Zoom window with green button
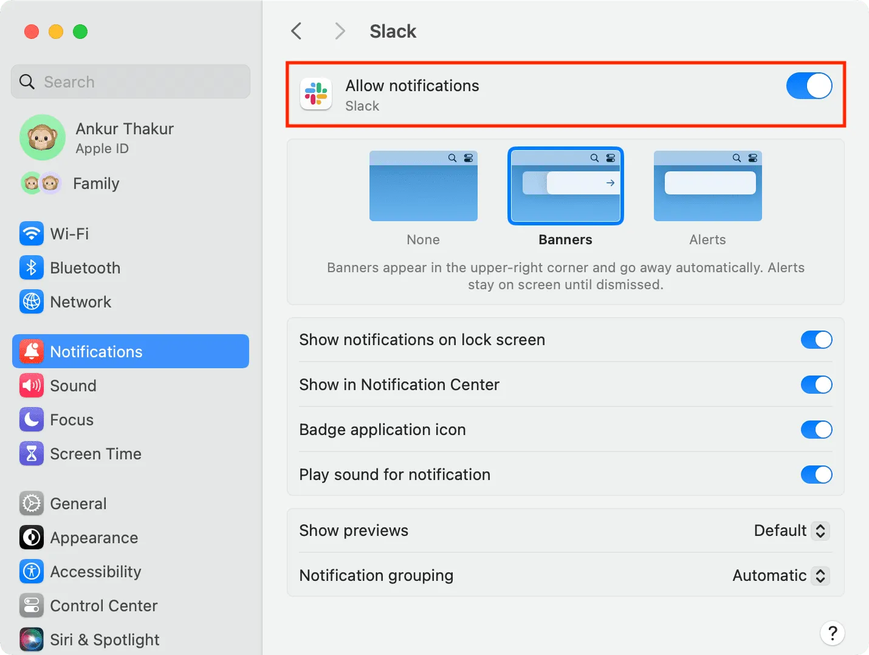 (80, 32)
